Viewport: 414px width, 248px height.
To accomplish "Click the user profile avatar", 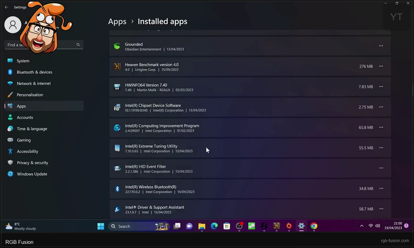I will (x=13, y=24).
